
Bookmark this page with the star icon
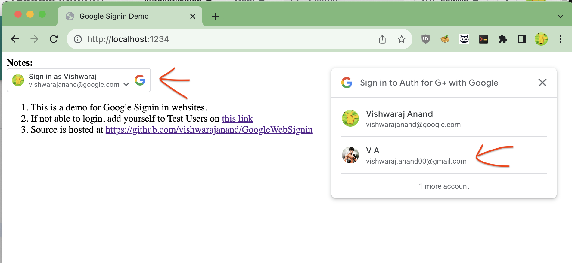402,39
